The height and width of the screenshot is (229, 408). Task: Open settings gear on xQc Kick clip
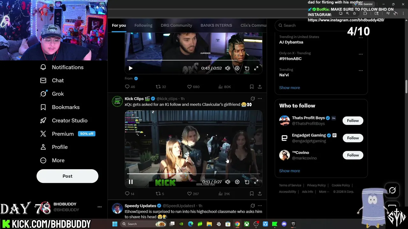(x=237, y=182)
